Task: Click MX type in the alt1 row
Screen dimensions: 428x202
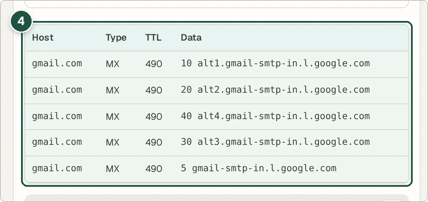Action: point(113,64)
